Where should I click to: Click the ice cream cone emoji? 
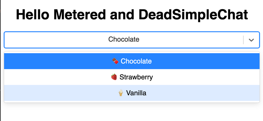click(121, 93)
